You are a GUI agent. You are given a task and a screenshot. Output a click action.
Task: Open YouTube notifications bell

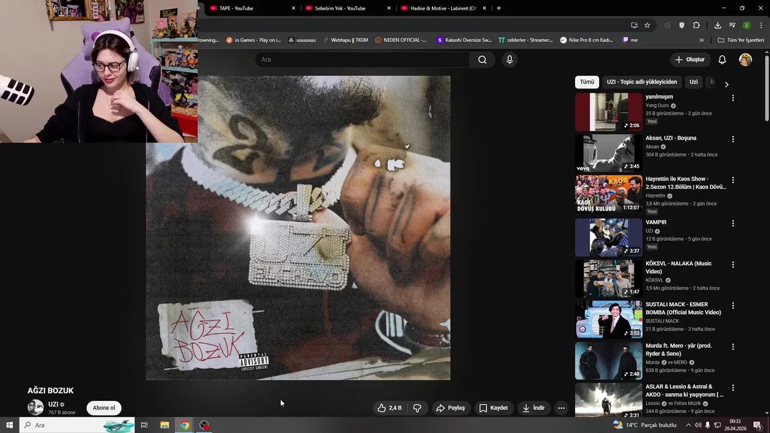click(x=722, y=60)
